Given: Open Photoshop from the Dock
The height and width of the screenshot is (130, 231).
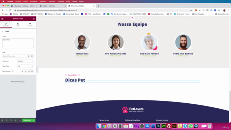Looking at the screenshot, I should pyautogui.click(x=158, y=126).
